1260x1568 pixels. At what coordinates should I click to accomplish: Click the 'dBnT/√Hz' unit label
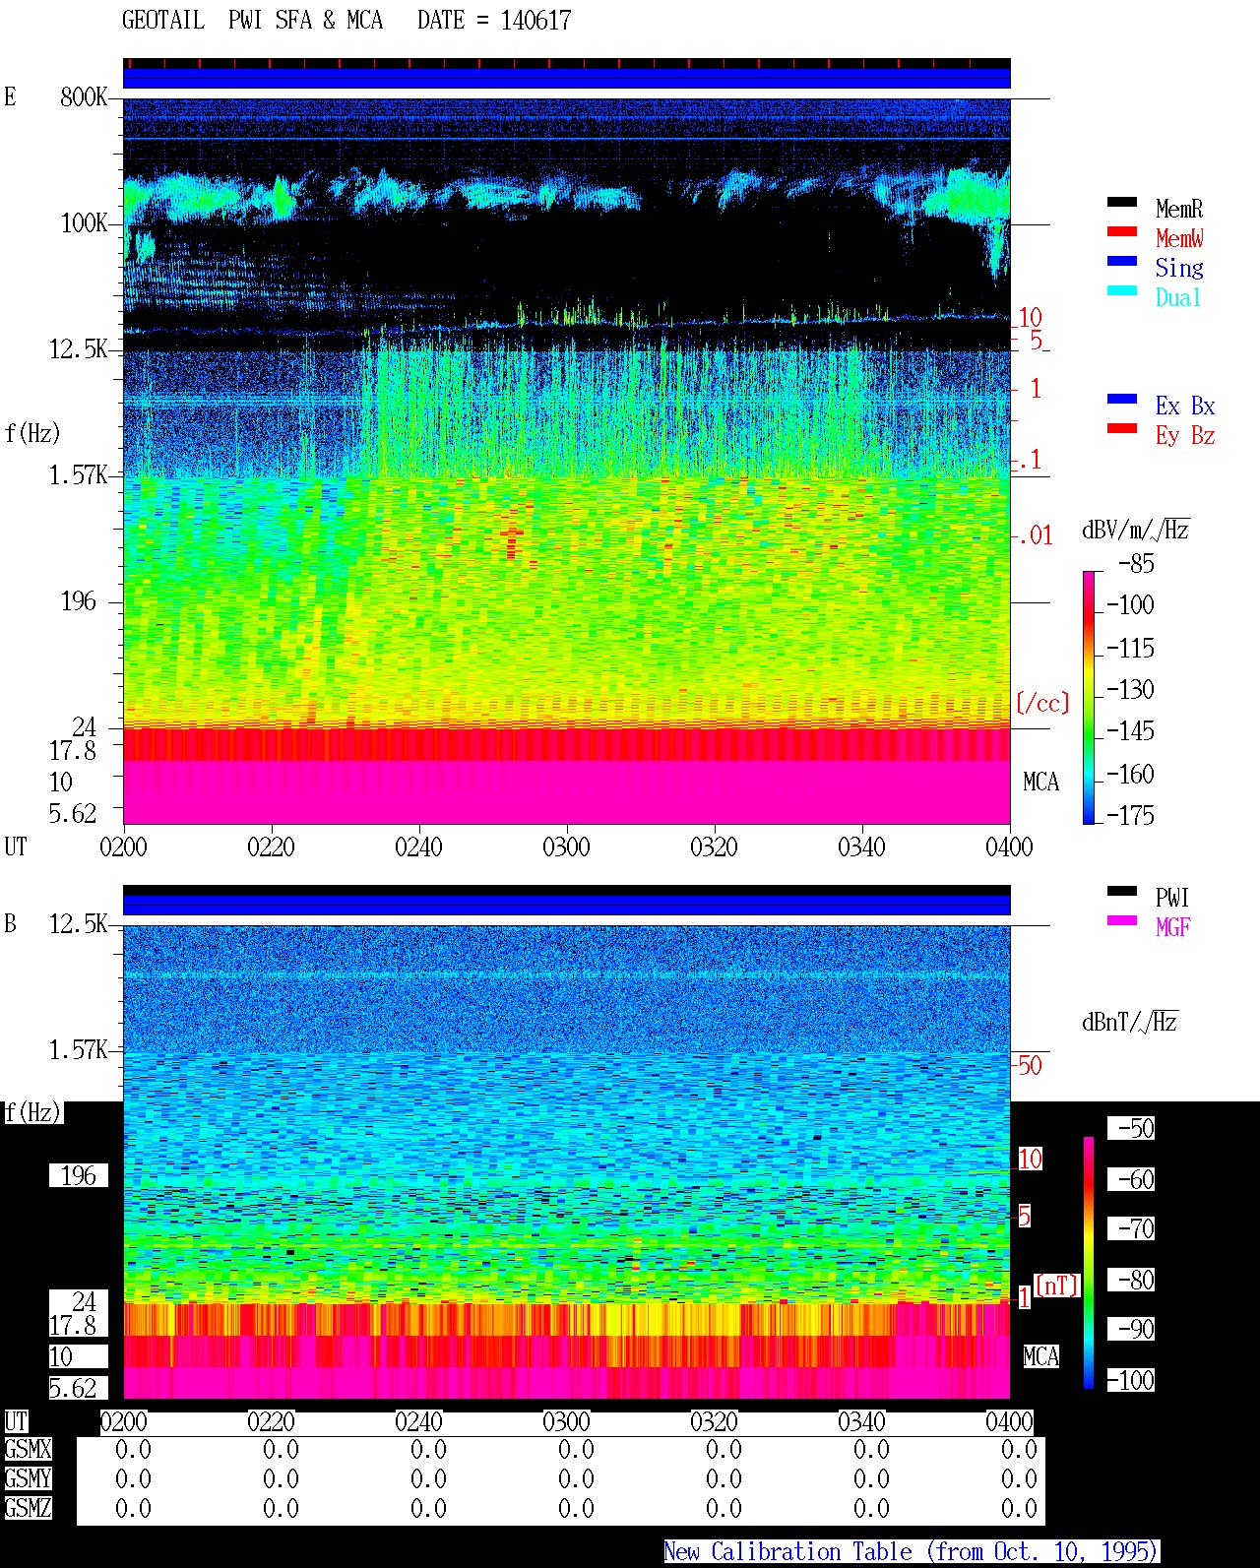(x=1130, y=1022)
